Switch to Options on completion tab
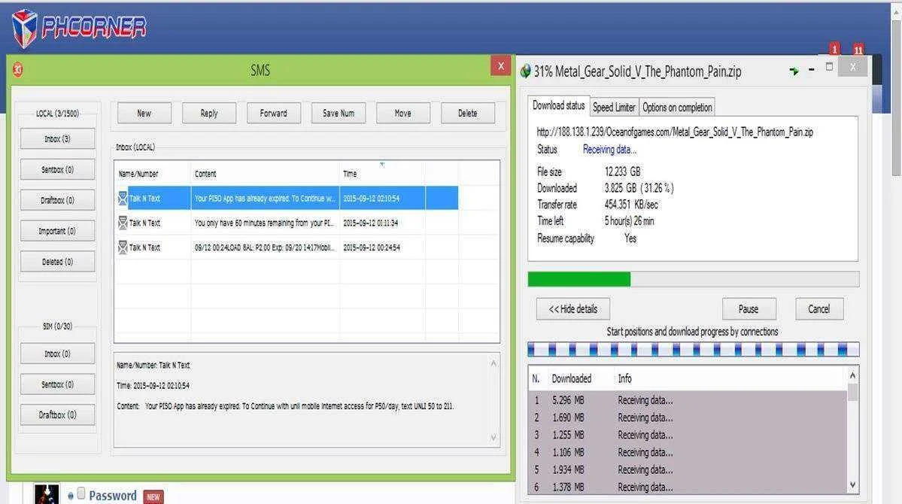The image size is (902, 504). pyautogui.click(x=677, y=107)
